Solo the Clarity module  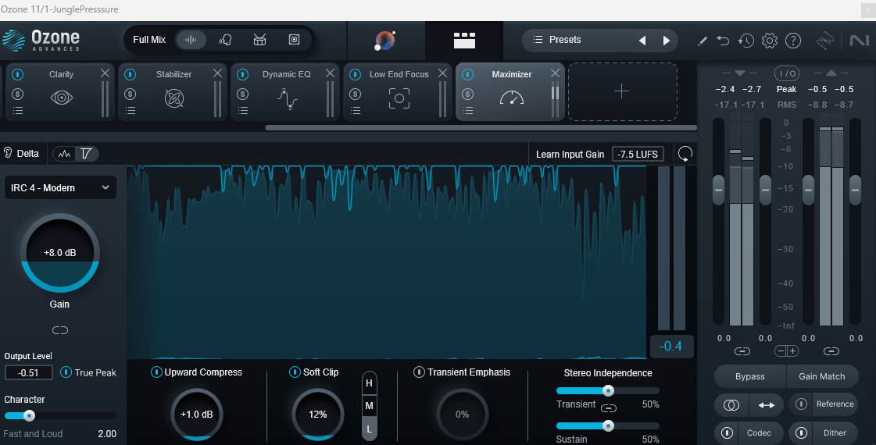tap(18, 94)
